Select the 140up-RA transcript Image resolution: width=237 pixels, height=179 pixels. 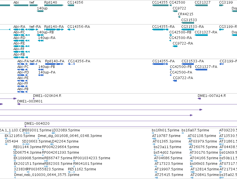(x=41, y=41)
